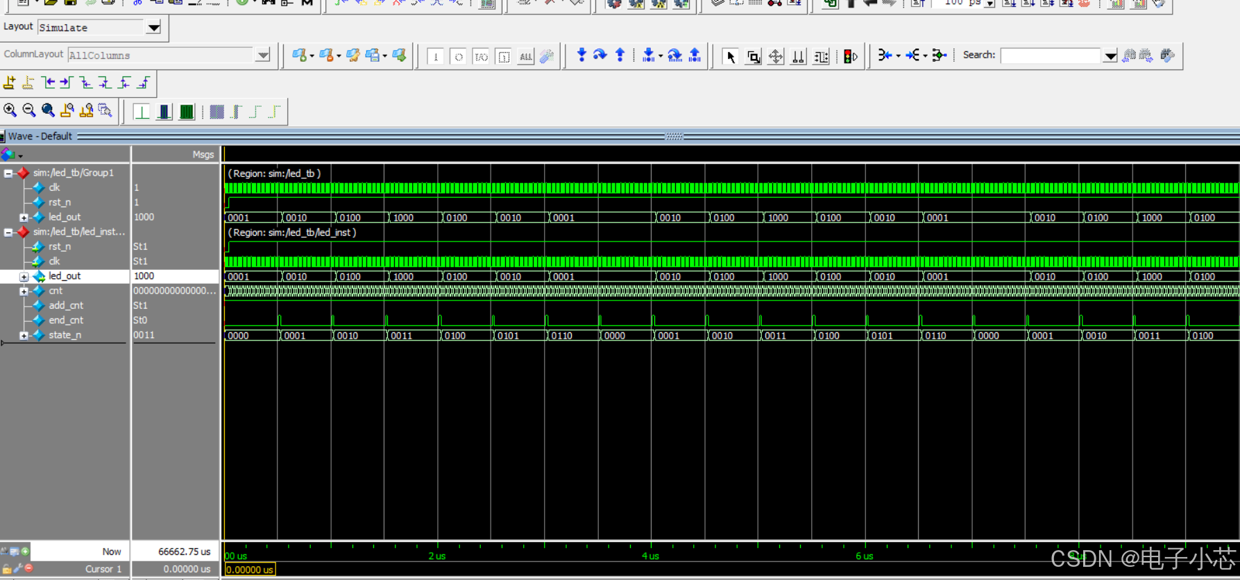Select the end_cnt signal row
Viewport: 1240px width, 580px height.
pyautogui.click(x=66, y=321)
